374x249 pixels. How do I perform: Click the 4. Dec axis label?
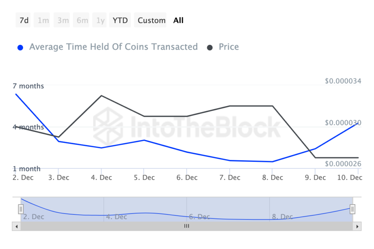[102, 178]
